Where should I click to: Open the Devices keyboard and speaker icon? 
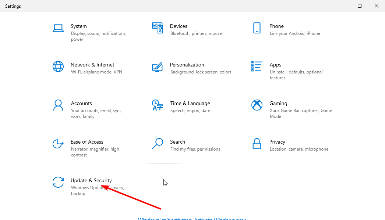point(158,28)
